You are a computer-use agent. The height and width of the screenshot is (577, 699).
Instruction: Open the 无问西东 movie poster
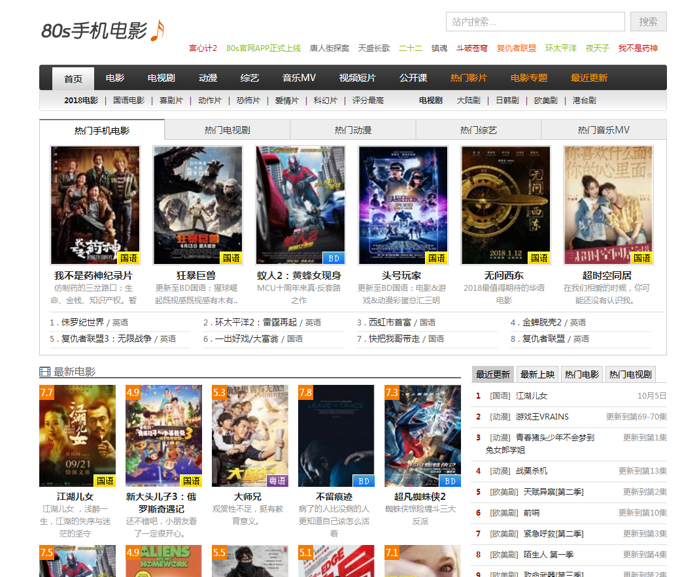coord(505,205)
